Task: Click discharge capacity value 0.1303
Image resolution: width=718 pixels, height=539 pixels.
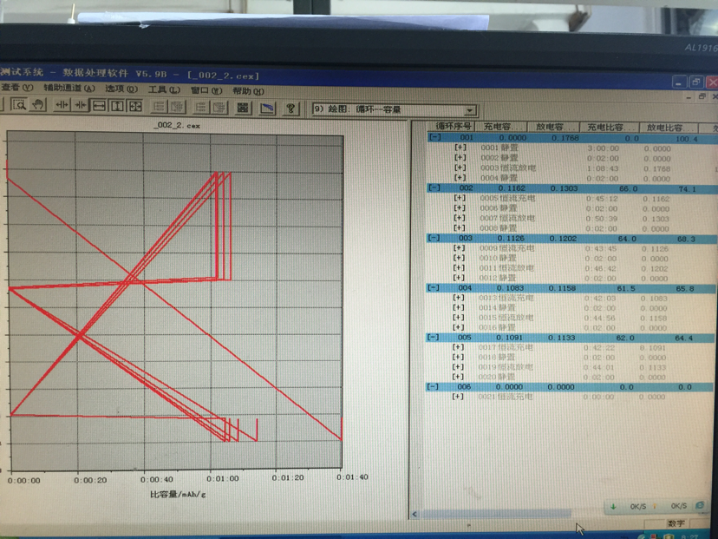Action: click(x=565, y=188)
